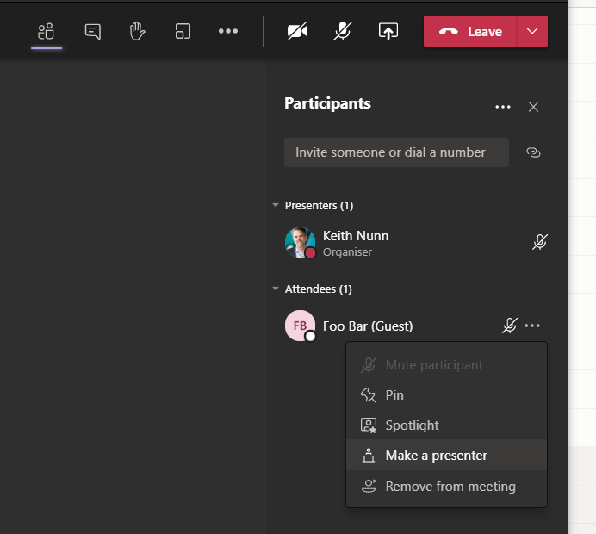Select Make a presenter
596x534 pixels.
click(x=446, y=456)
